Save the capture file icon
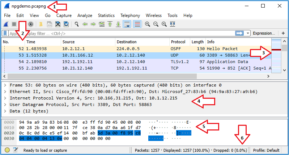 [50, 24]
